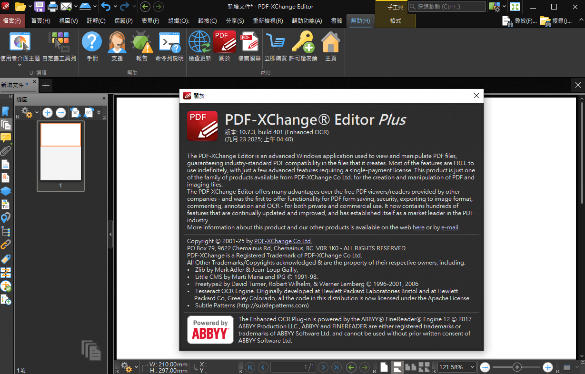Open the 許可證密鑰 license key icon

[x=303, y=42]
